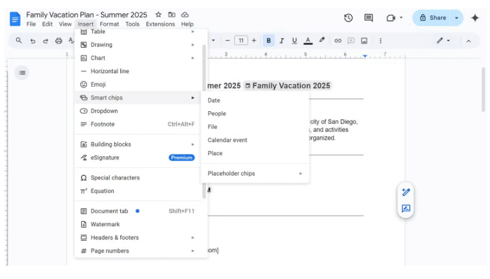Toggle italic formatting button
This screenshot has height=279, width=490.
coord(282,40)
